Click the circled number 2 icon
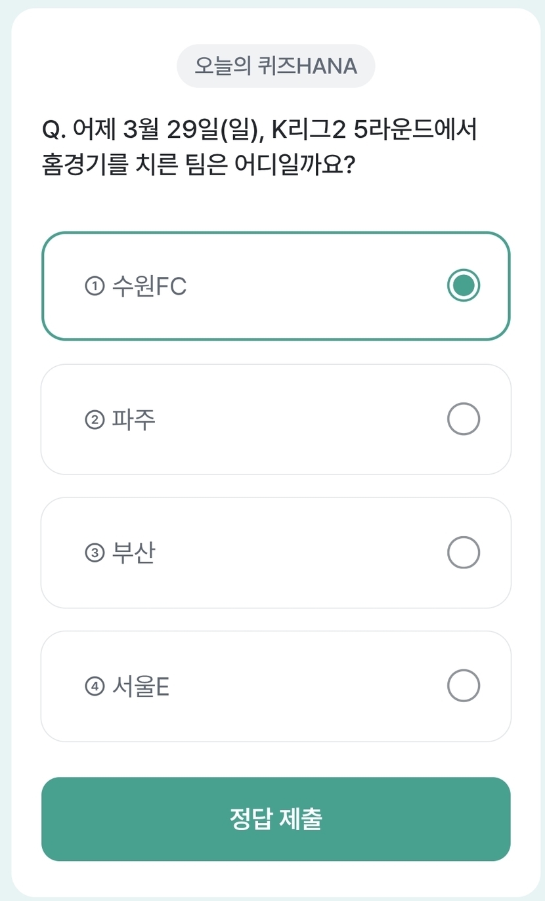This screenshot has width=545, height=901. 95,420
